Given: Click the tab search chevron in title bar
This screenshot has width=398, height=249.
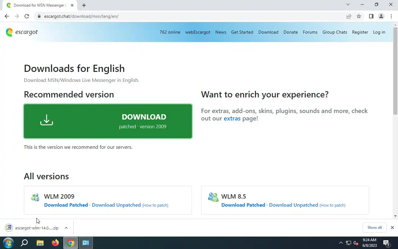Looking at the screenshot, I should point(348,5).
